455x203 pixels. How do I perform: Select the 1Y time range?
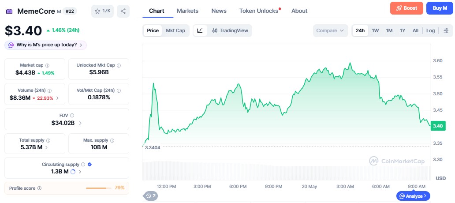pos(403,30)
